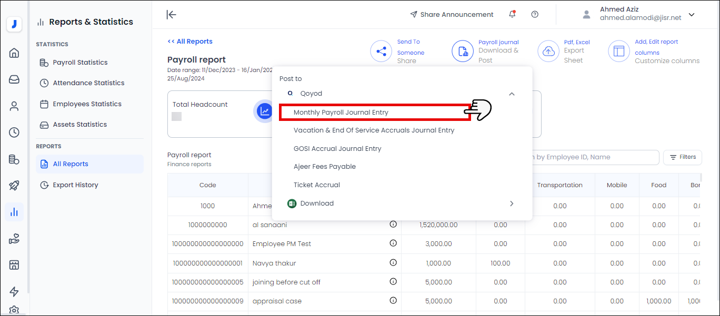Open the rocket icon in left rail

[x=14, y=185]
